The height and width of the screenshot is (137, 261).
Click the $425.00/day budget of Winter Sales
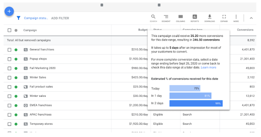tap(139, 77)
